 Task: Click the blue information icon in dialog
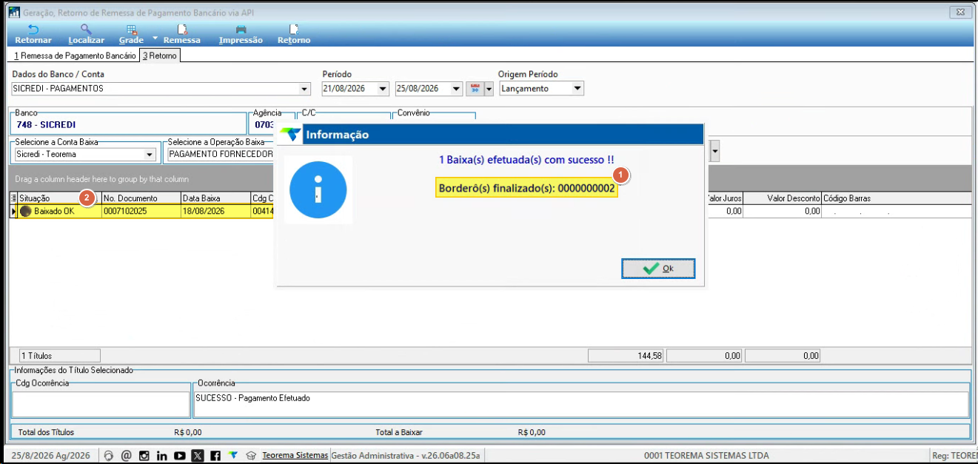tap(318, 189)
